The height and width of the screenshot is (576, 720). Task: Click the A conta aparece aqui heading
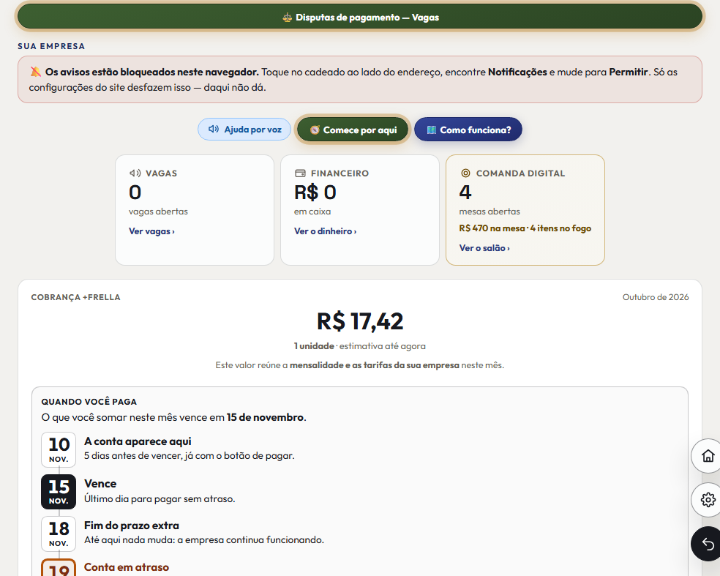138,441
